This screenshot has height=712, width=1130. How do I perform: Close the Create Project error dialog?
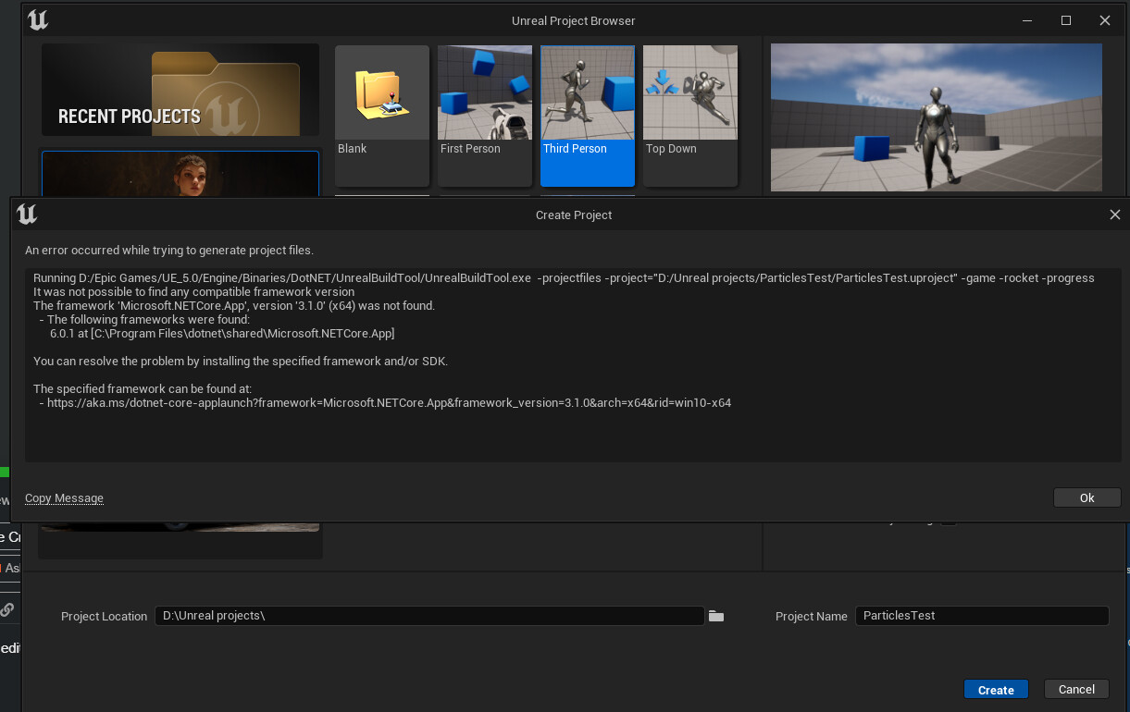pyautogui.click(x=1114, y=215)
